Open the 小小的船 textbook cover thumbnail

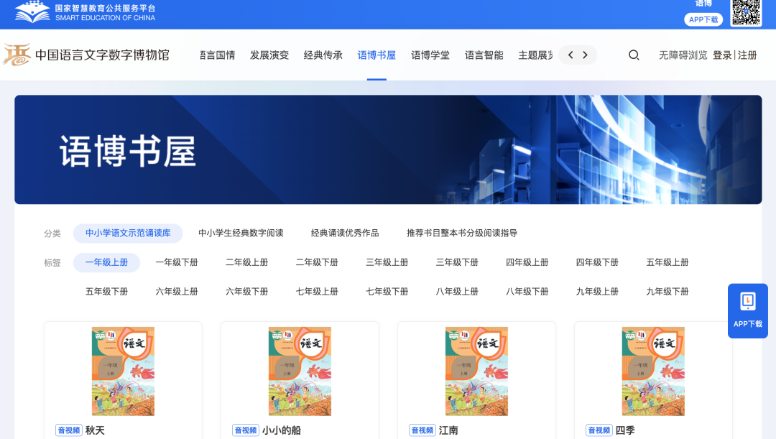[300, 370]
